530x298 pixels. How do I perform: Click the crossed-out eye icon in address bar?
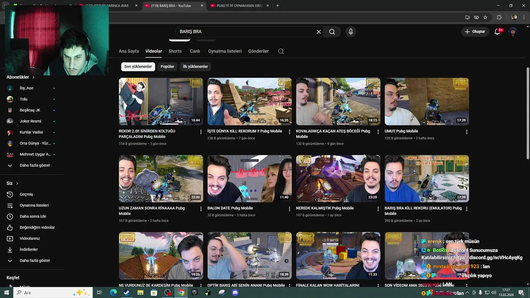point(476,17)
